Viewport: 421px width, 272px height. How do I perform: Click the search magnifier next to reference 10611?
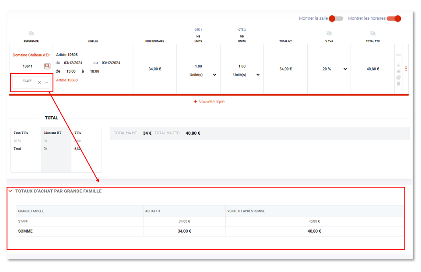pyautogui.click(x=47, y=66)
